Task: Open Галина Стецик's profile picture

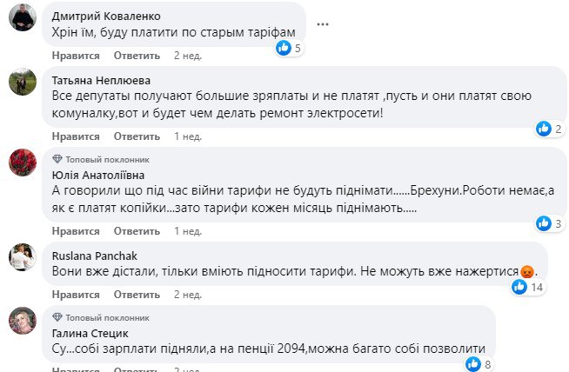Action: coord(22,320)
